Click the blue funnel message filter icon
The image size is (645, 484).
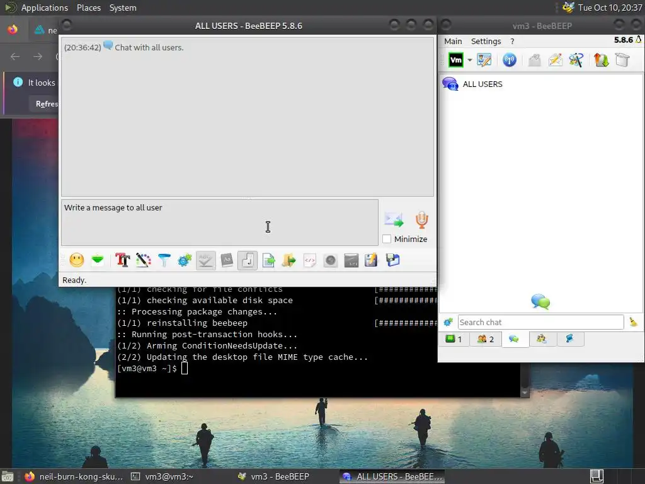(x=164, y=260)
